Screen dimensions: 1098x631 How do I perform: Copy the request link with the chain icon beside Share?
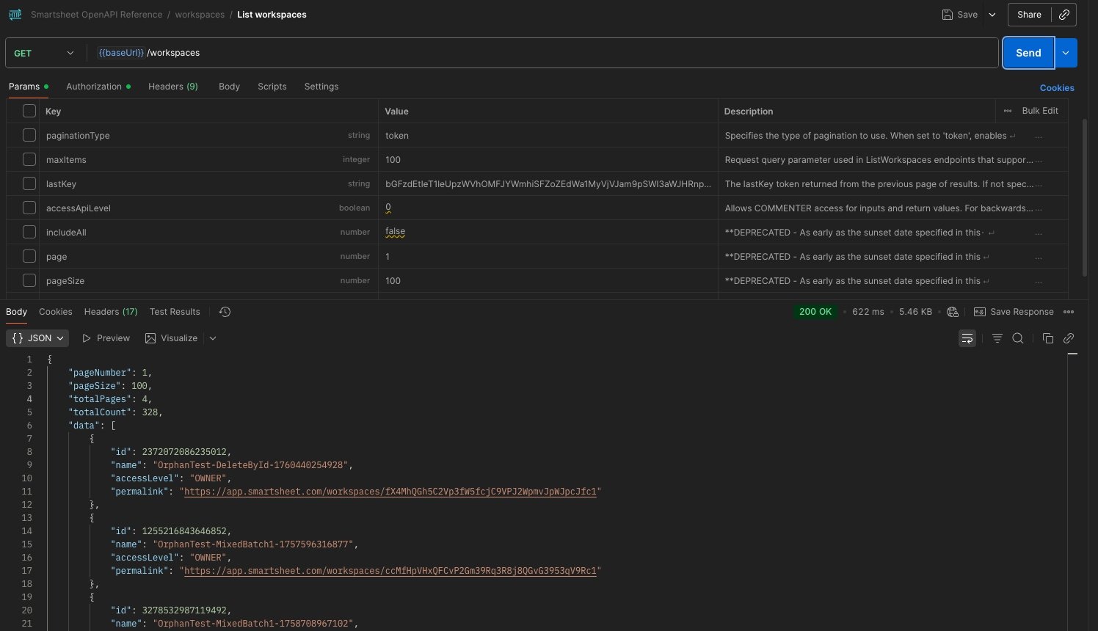(x=1064, y=15)
